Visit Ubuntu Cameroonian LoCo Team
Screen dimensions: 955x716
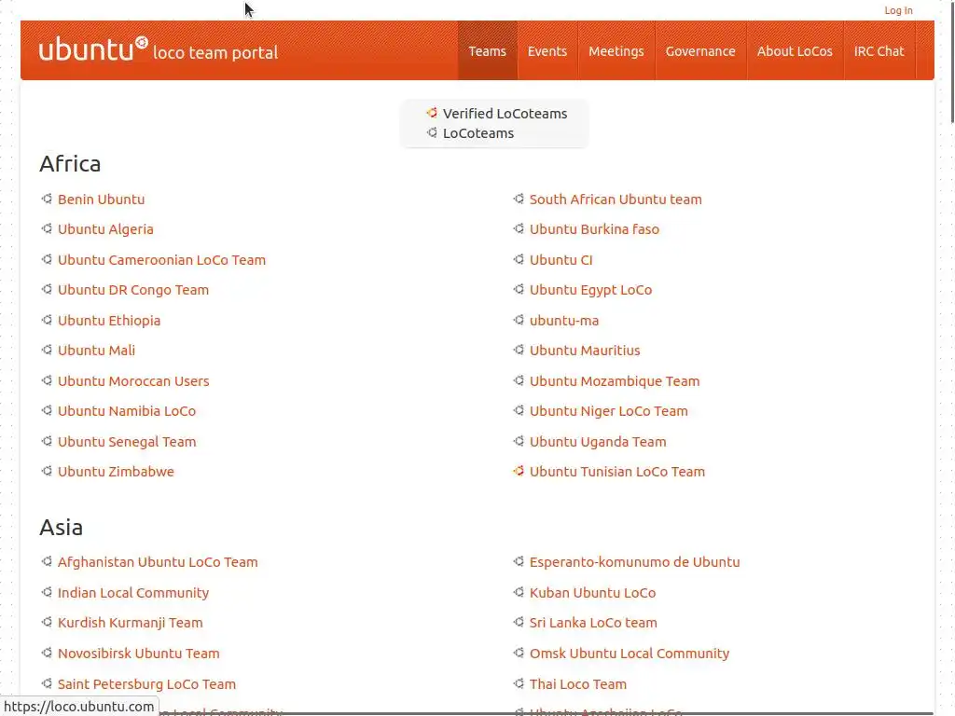(161, 259)
